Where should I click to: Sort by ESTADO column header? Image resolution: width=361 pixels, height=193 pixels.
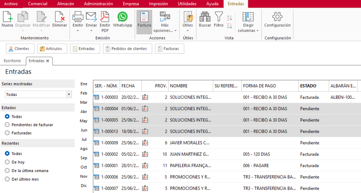pos(314,86)
